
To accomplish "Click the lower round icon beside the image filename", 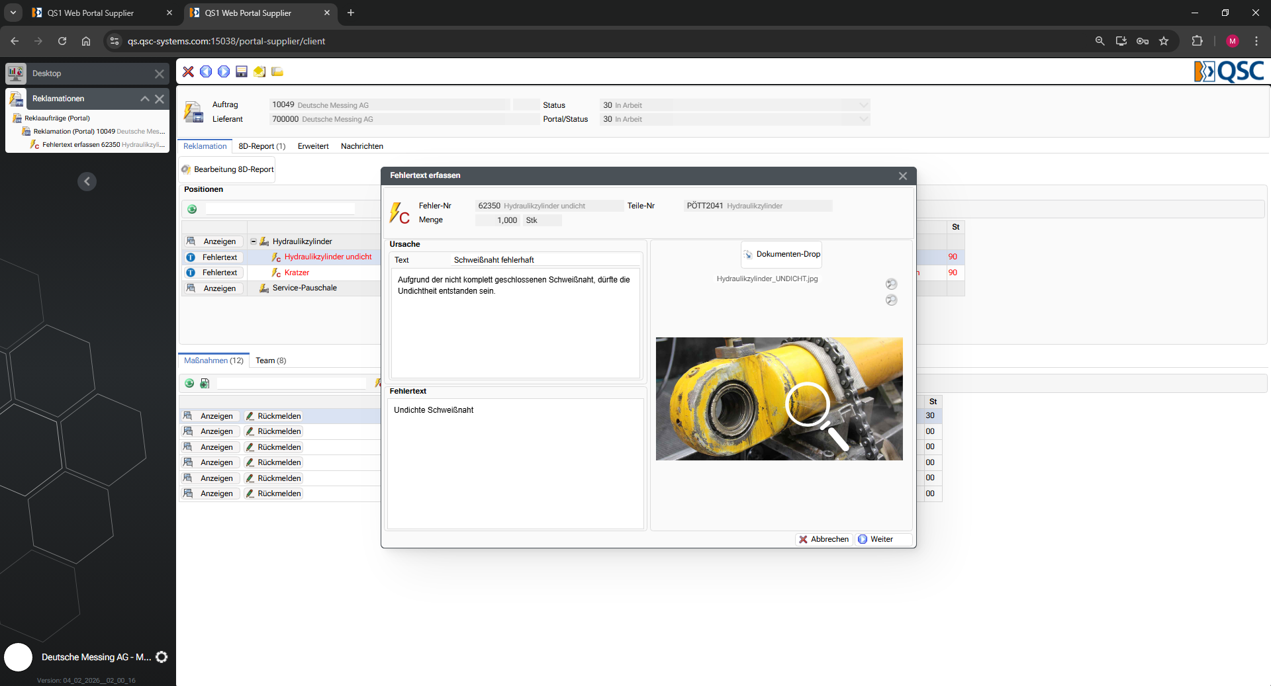I will 892,300.
